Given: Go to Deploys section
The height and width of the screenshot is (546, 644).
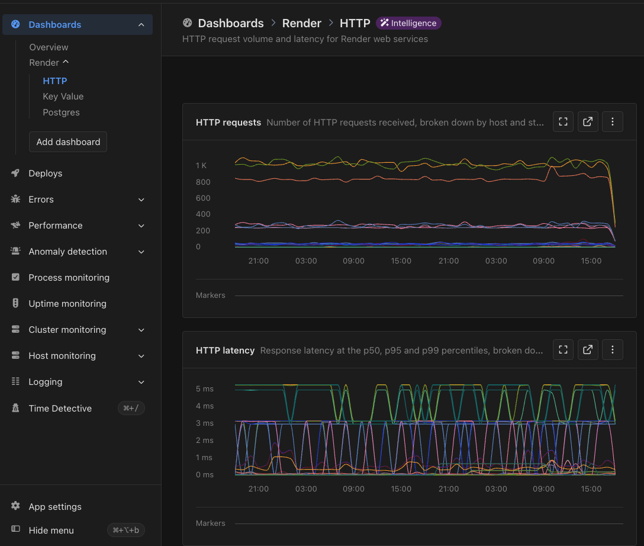Looking at the screenshot, I should [x=45, y=174].
